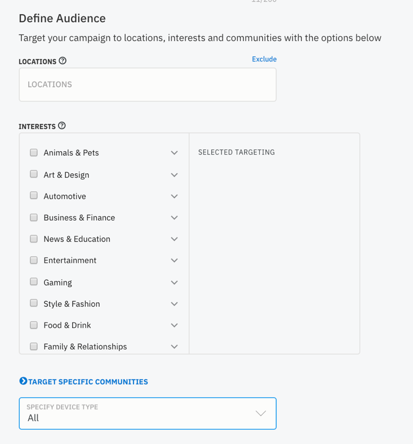
Task: Tick the Automotive checkbox
Action: coord(34,195)
